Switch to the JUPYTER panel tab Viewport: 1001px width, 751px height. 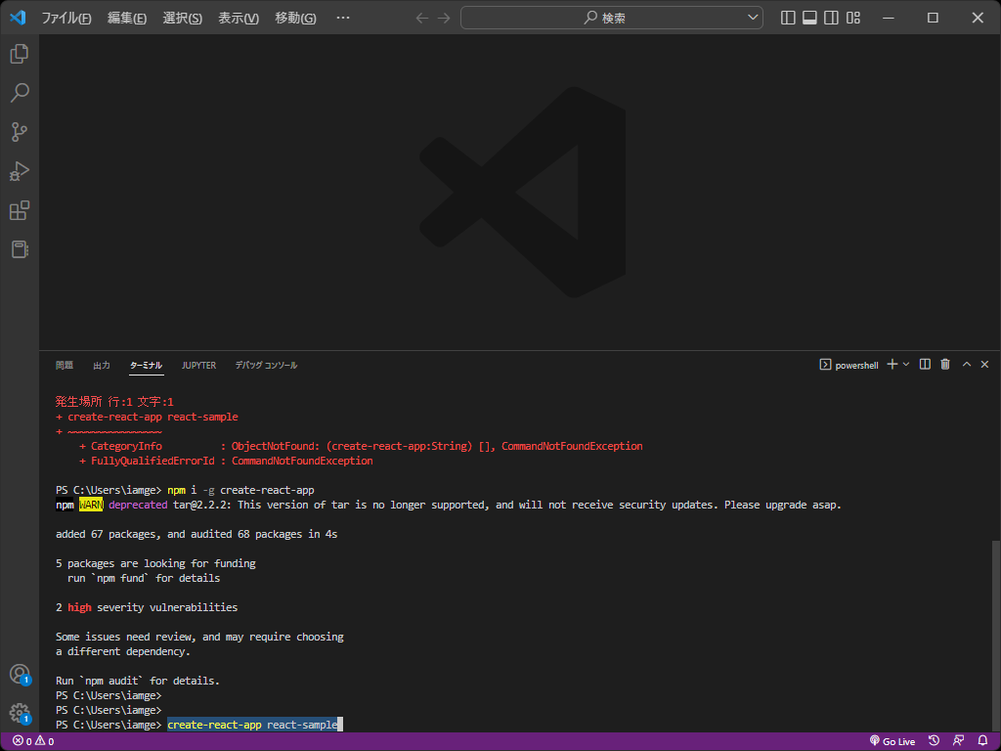198,366
